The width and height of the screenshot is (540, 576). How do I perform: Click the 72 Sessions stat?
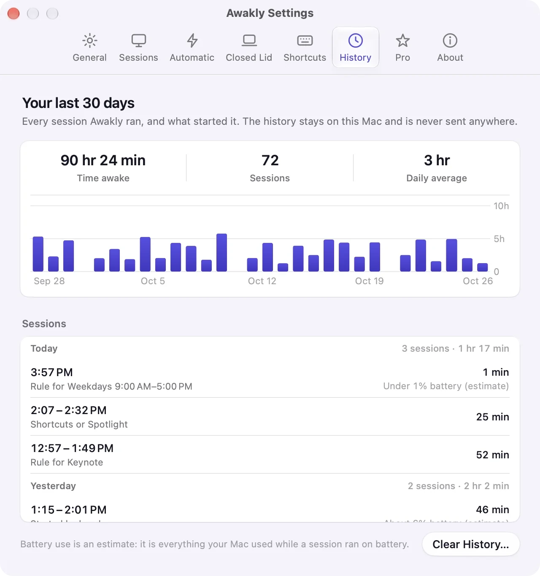pos(270,168)
